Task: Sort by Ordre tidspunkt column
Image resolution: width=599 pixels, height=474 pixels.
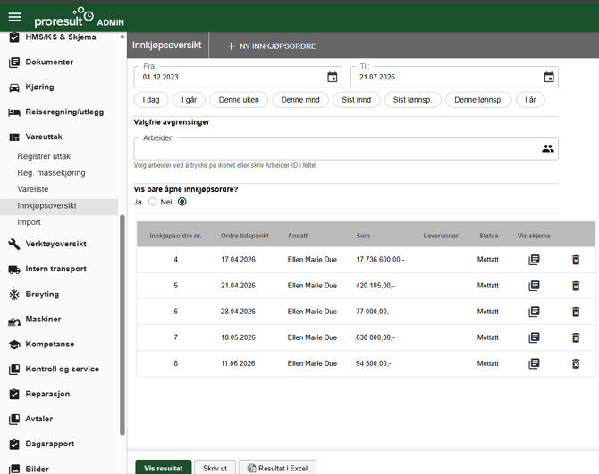Action: click(244, 236)
